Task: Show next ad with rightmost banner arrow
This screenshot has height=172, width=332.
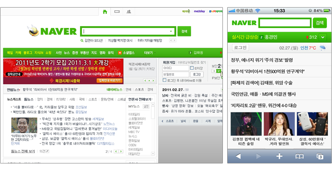Action: click(x=153, y=81)
